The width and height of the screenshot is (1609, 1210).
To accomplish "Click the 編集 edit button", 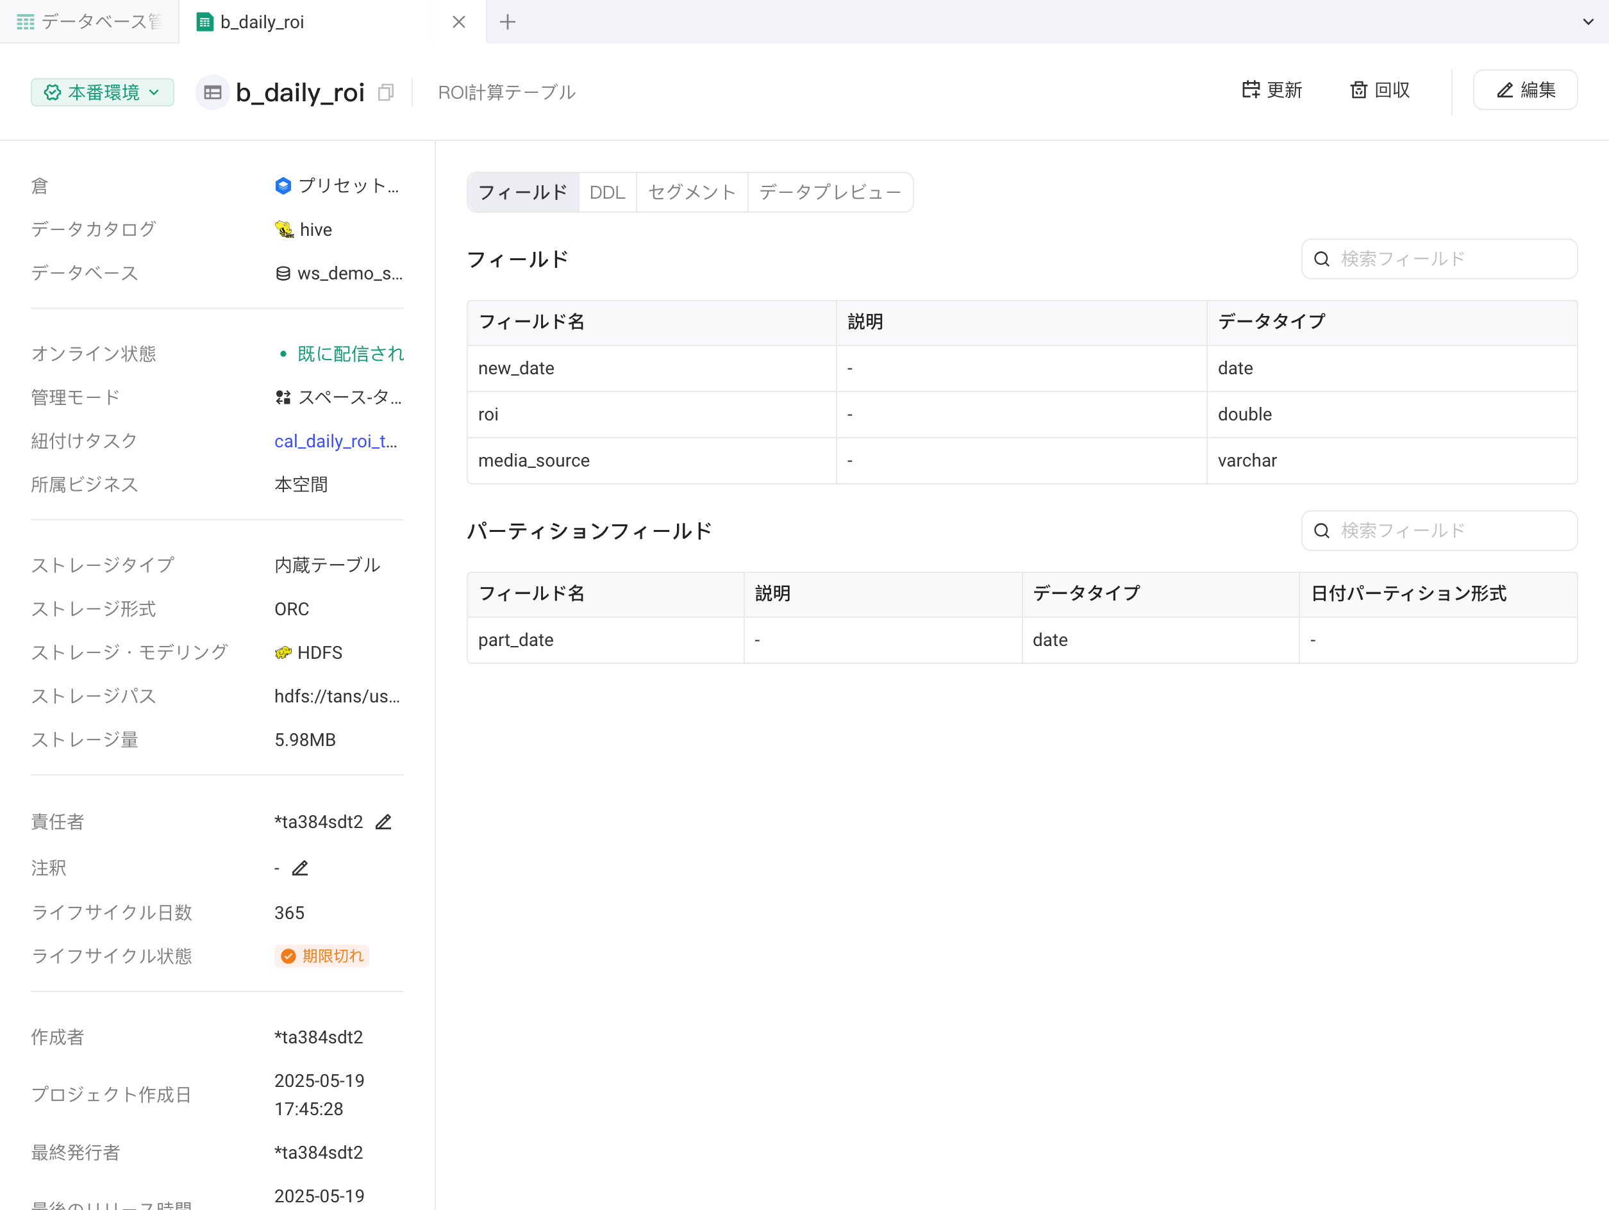I will tap(1526, 90).
